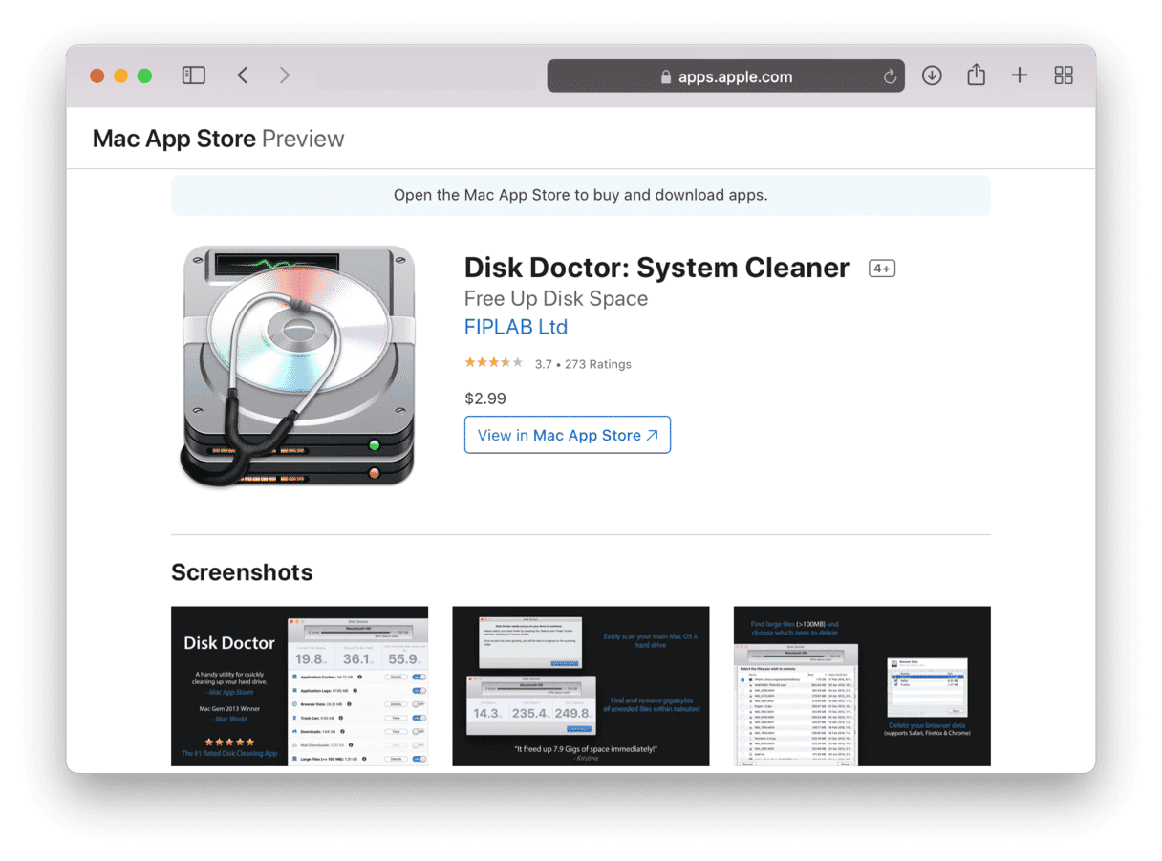
Task: Click the price text $2.99
Action: click(485, 398)
